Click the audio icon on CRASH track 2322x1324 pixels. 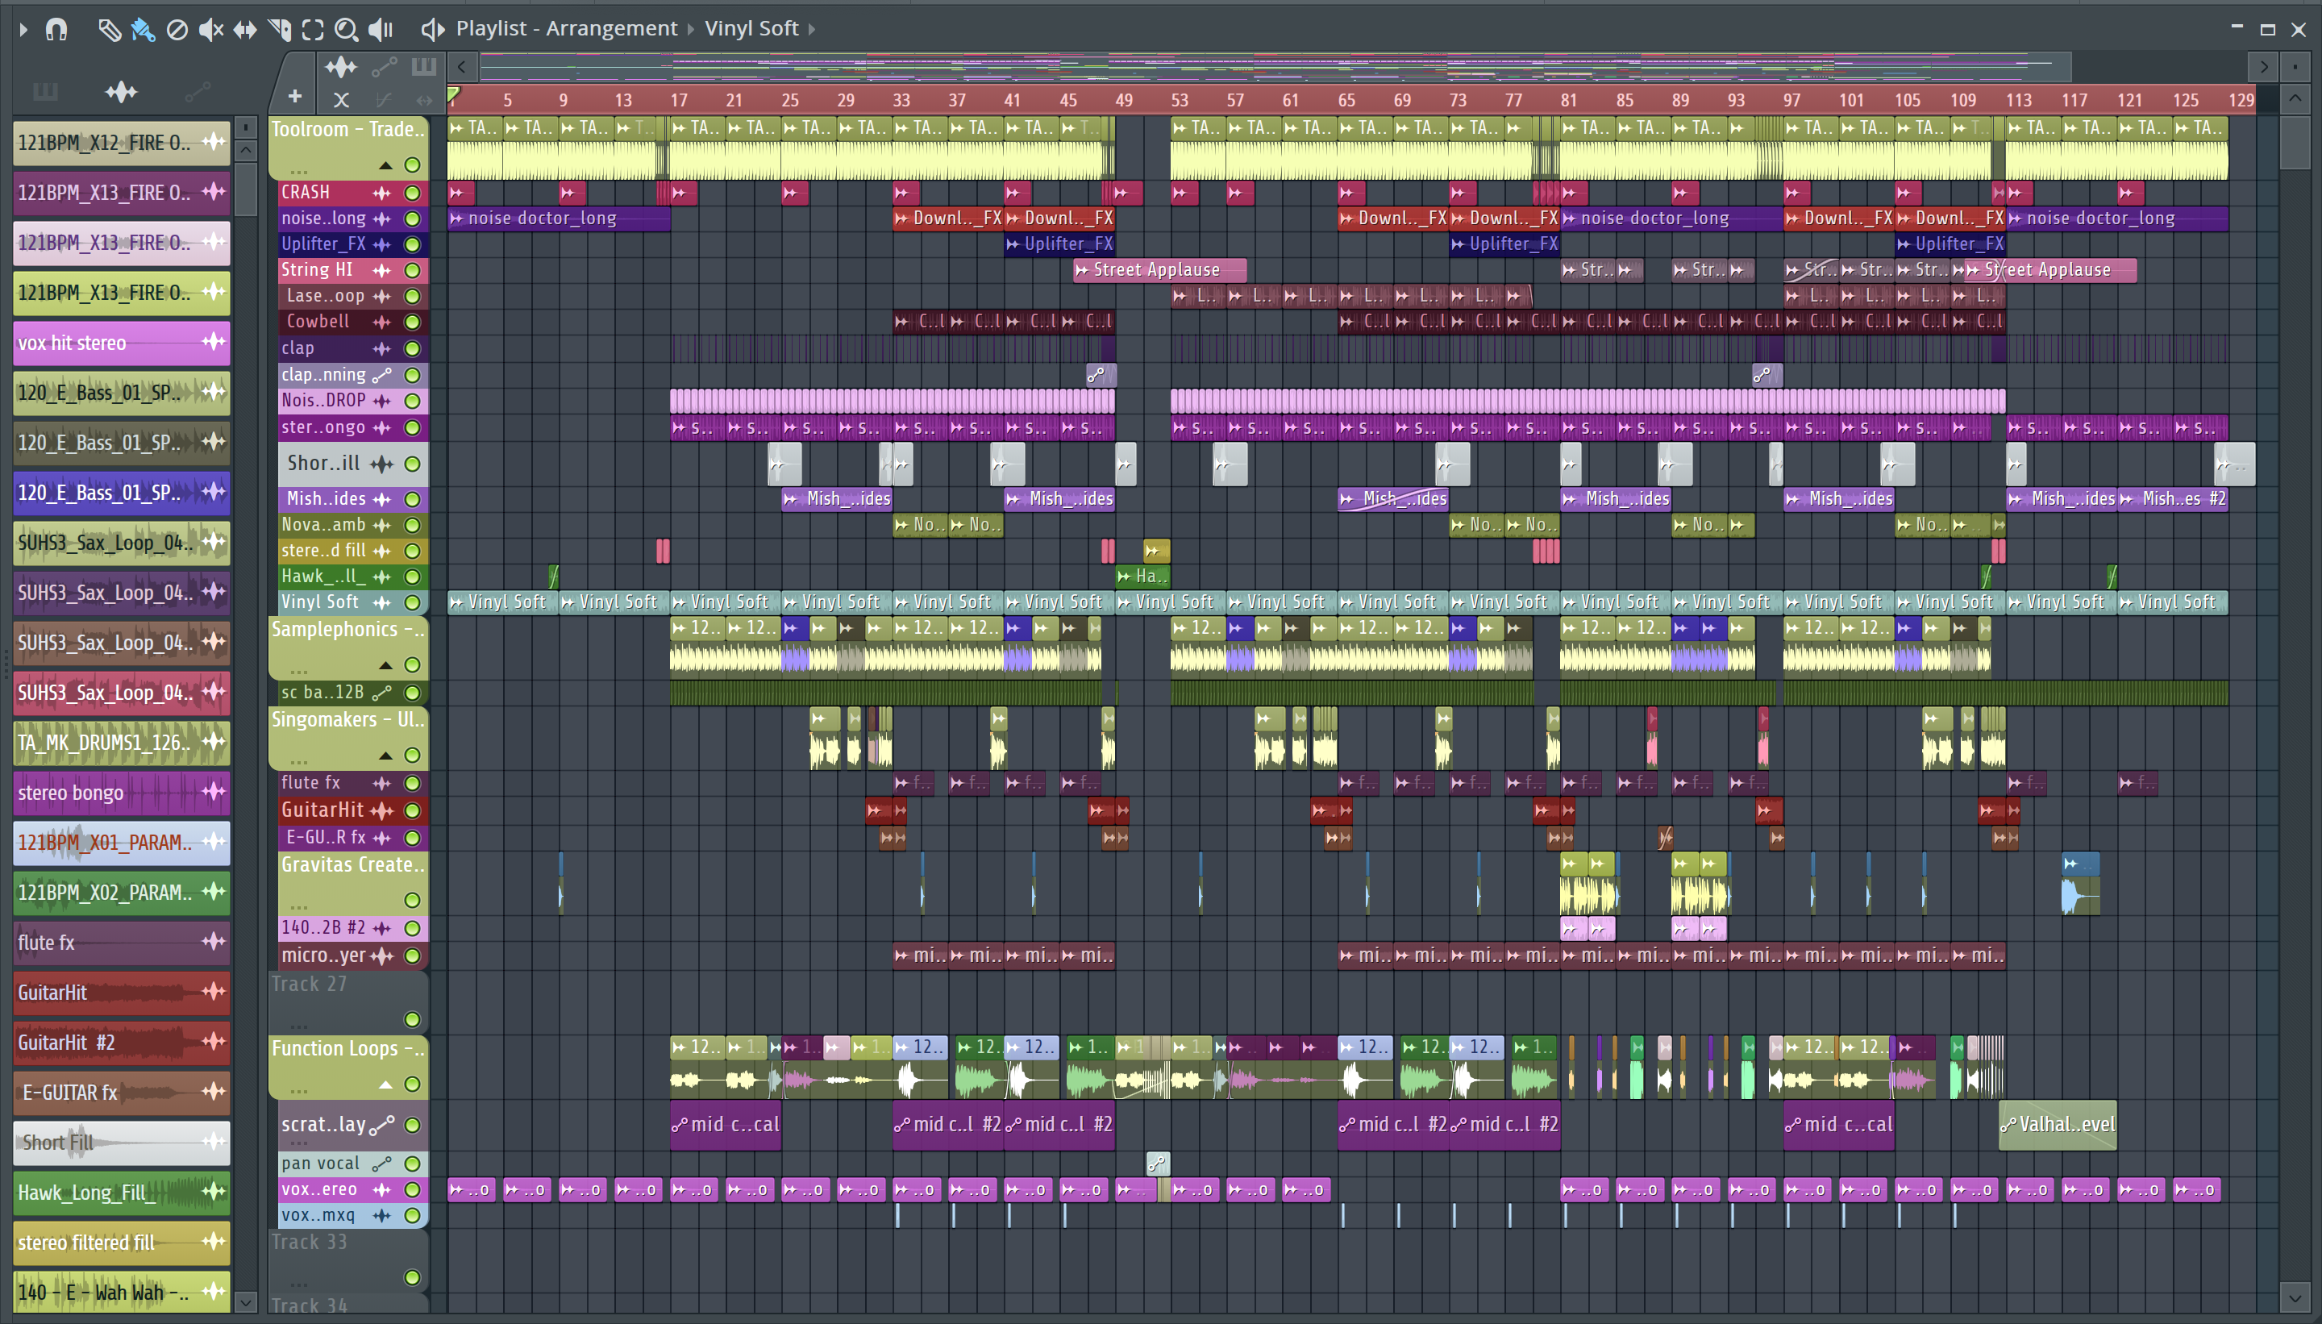tap(382, 193)
